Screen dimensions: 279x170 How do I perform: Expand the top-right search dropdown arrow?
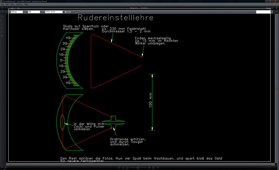click(272, 12)
